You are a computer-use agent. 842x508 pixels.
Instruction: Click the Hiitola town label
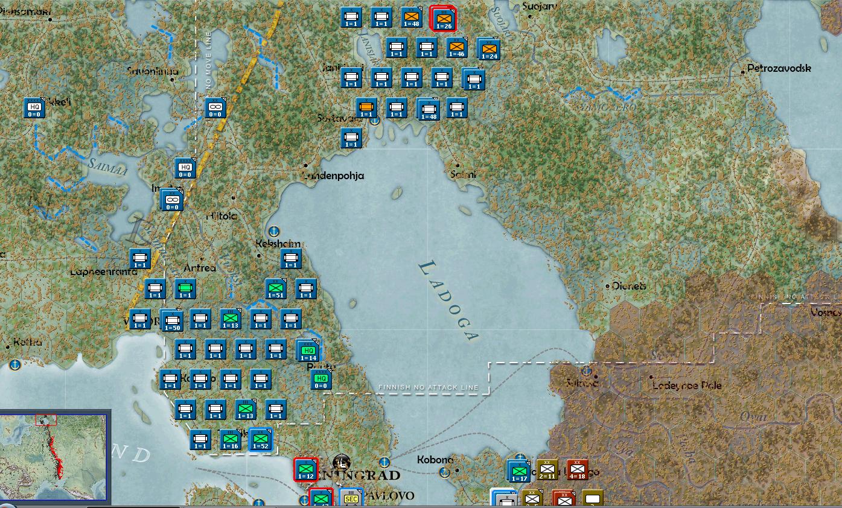click(x=222, y=215)
